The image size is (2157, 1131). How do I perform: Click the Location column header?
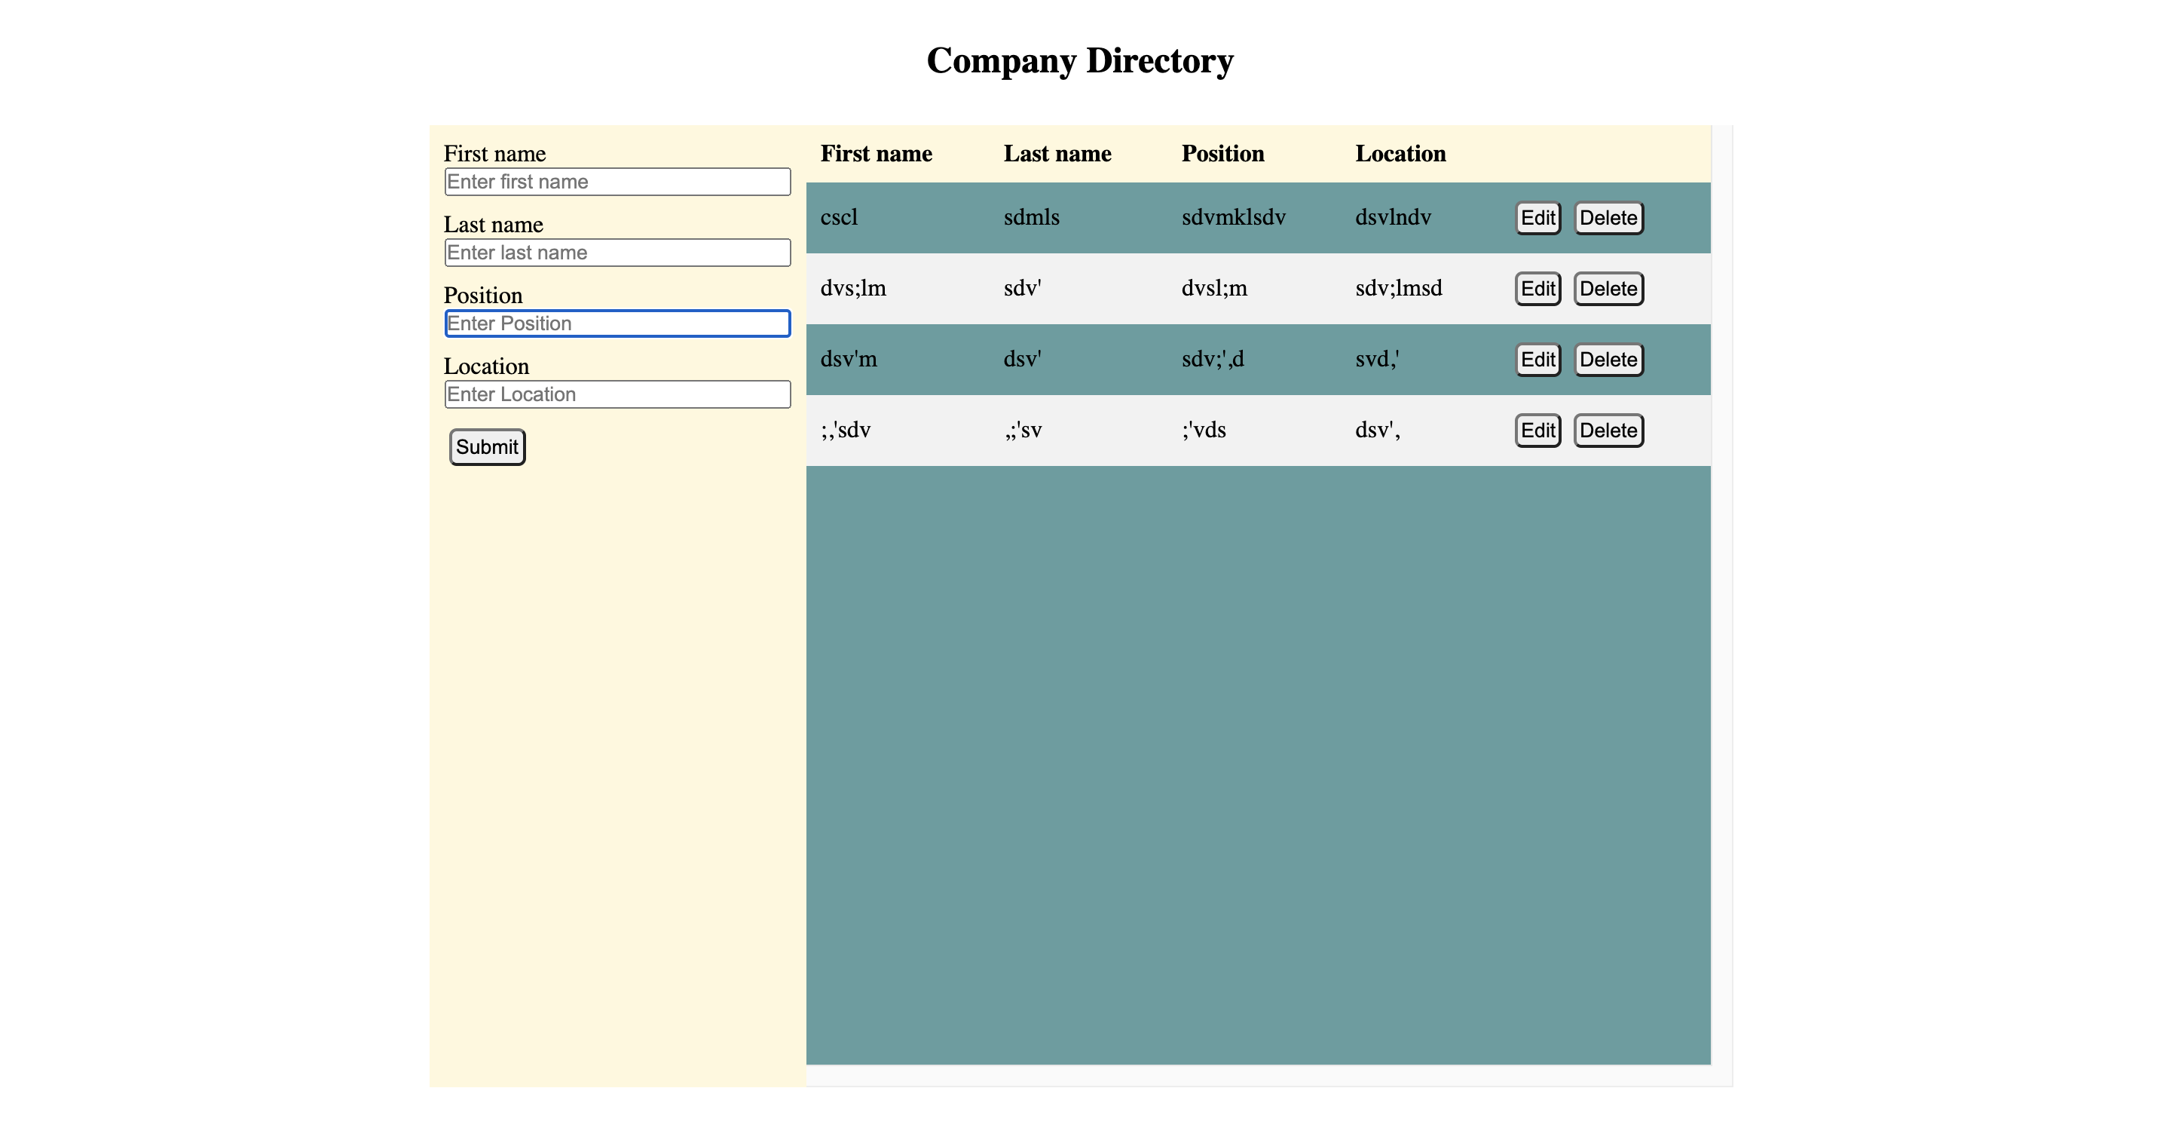coord(1400,153)
